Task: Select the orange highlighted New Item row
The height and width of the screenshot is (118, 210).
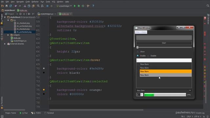Action: [x=165, y=71]
